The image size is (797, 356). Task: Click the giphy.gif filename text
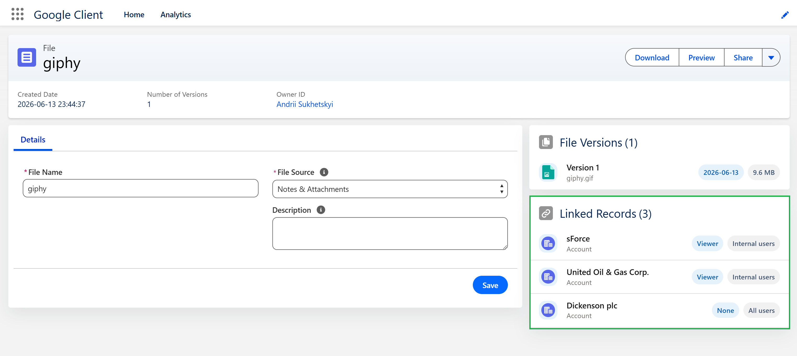tap(580, 178)
